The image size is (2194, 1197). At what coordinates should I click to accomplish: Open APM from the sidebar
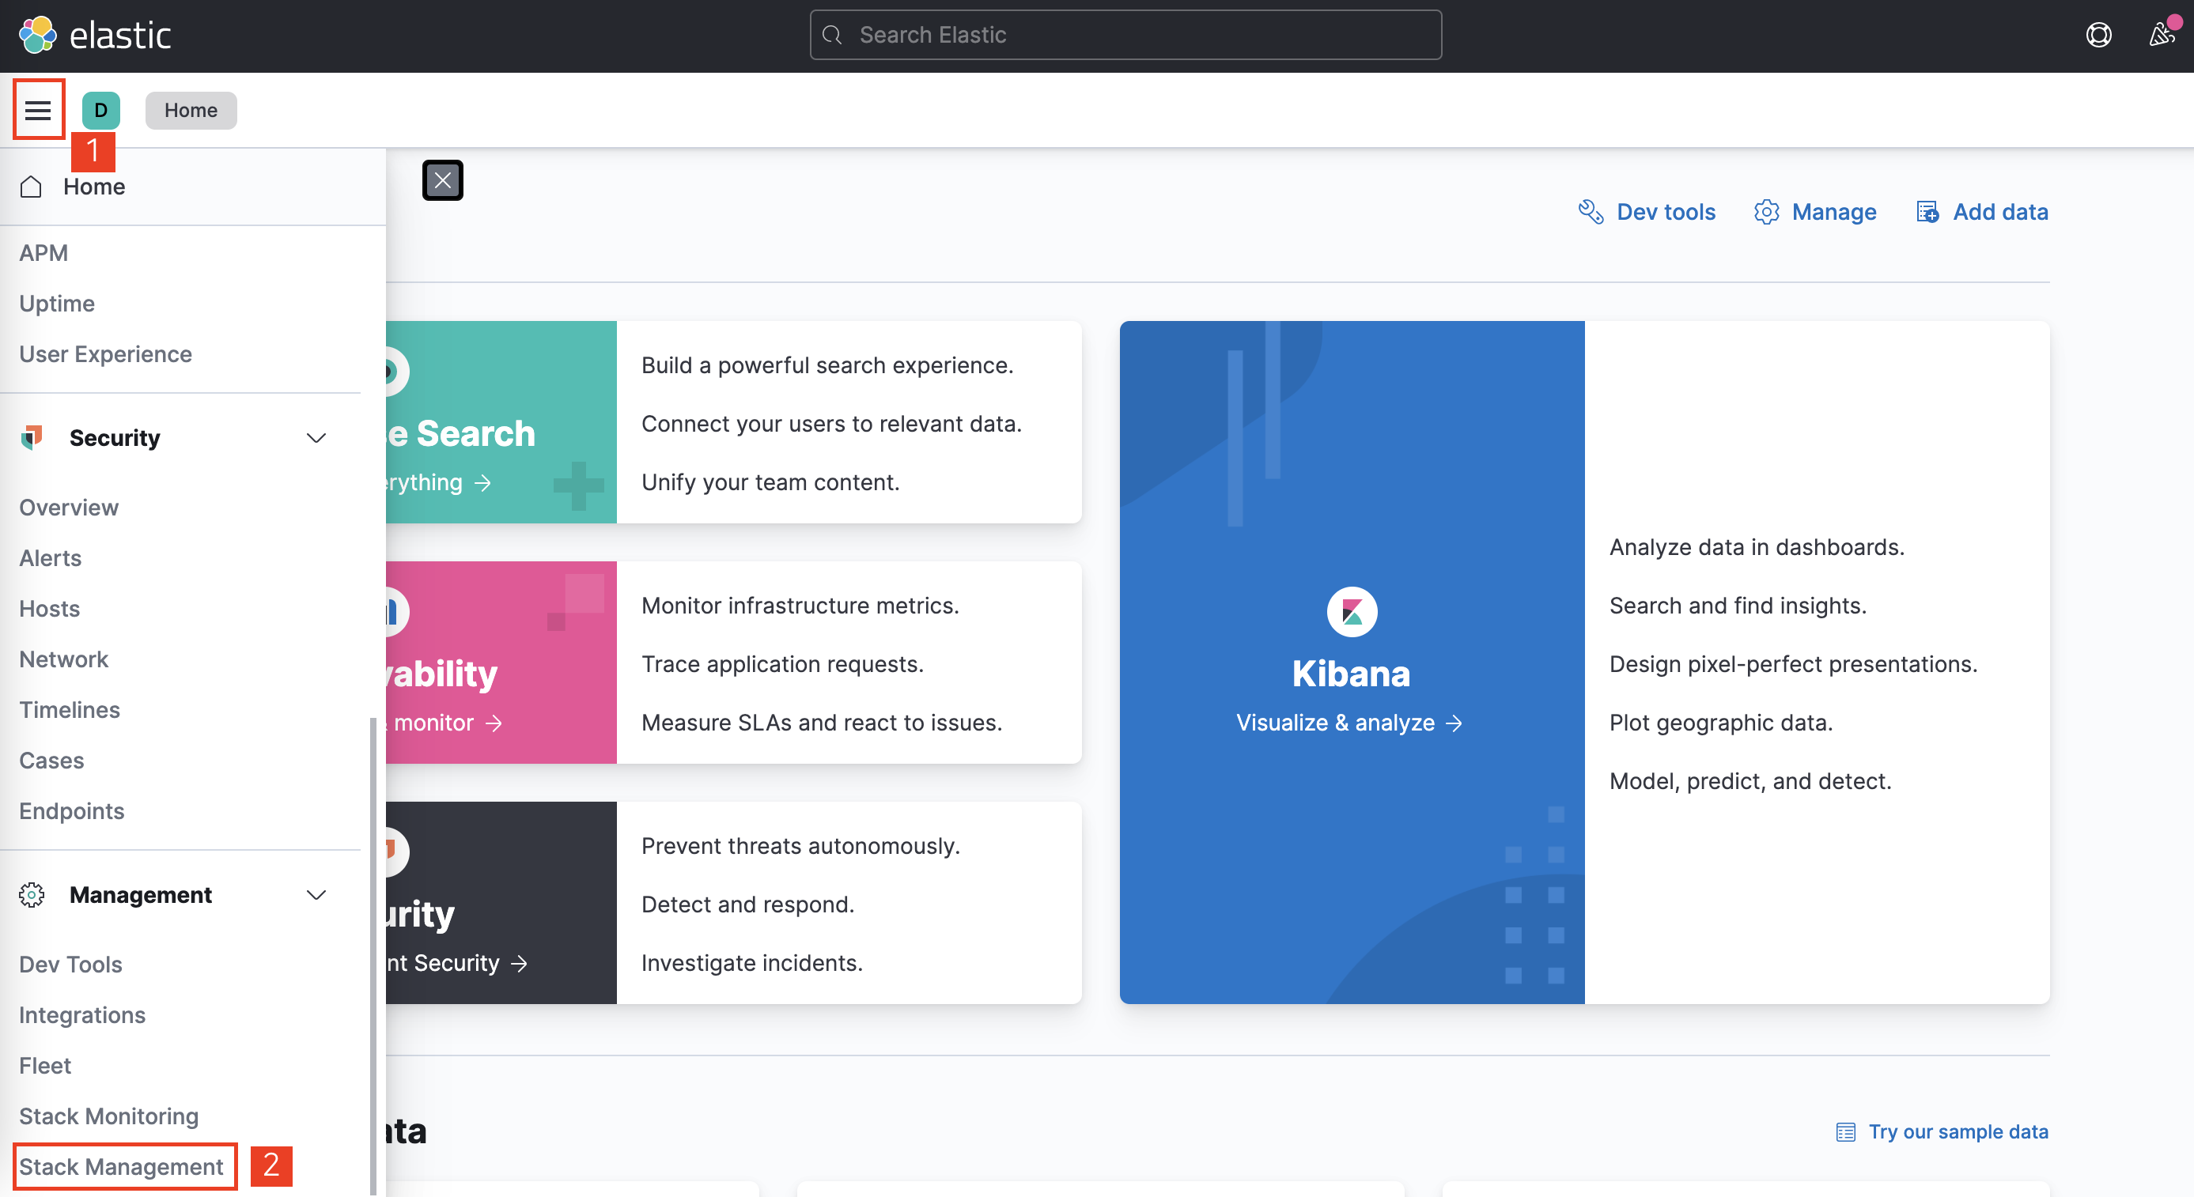(44, 253)
